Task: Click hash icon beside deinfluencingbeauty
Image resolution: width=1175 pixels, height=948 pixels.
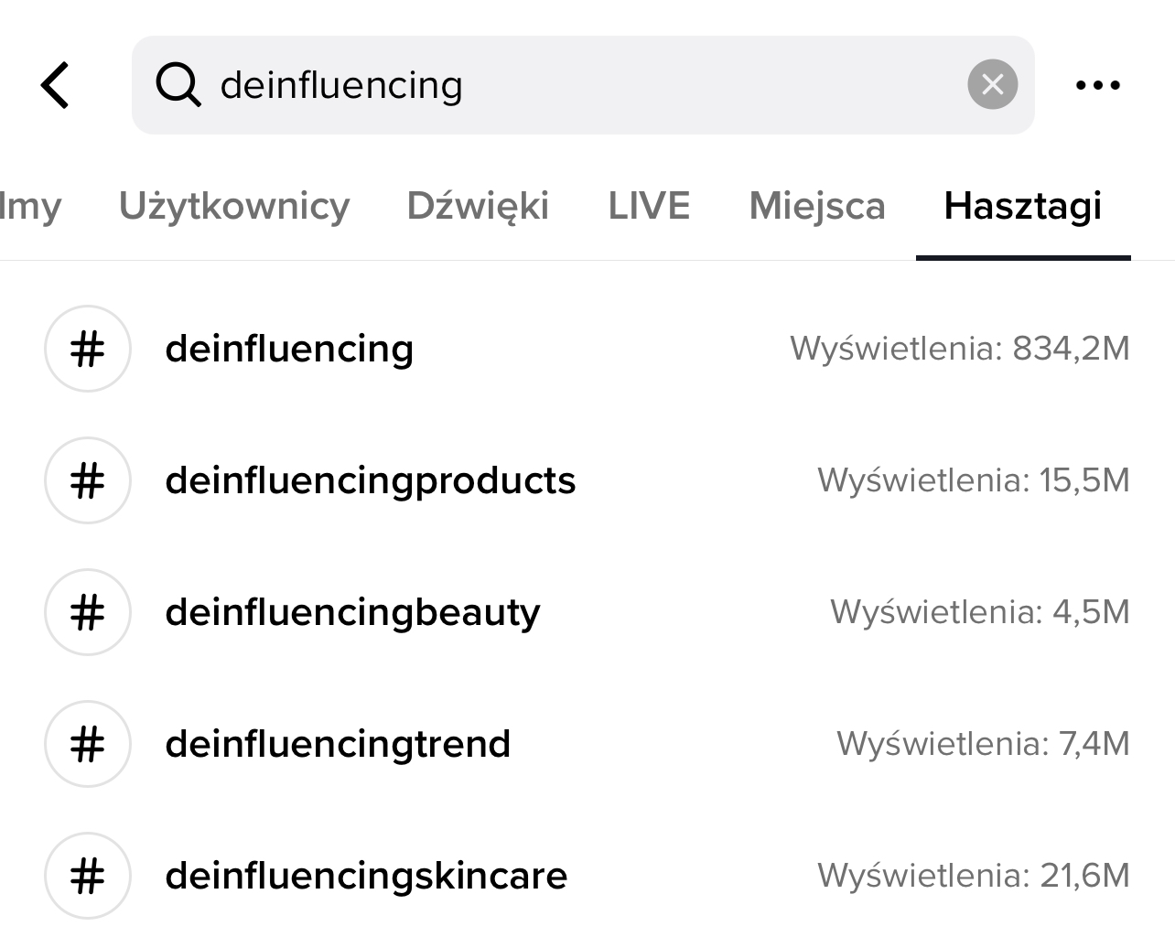Action: (88, 612)
